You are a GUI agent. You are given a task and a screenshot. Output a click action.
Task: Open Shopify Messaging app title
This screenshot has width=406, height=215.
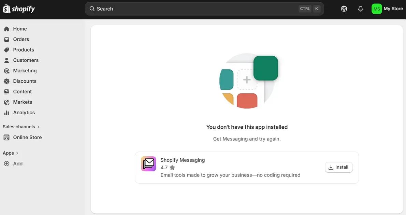point(183,160)
